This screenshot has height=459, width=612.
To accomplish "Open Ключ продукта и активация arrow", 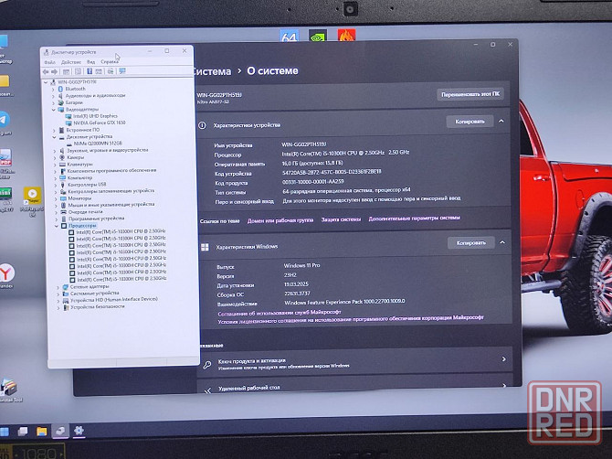I will (x=504, y=358).
